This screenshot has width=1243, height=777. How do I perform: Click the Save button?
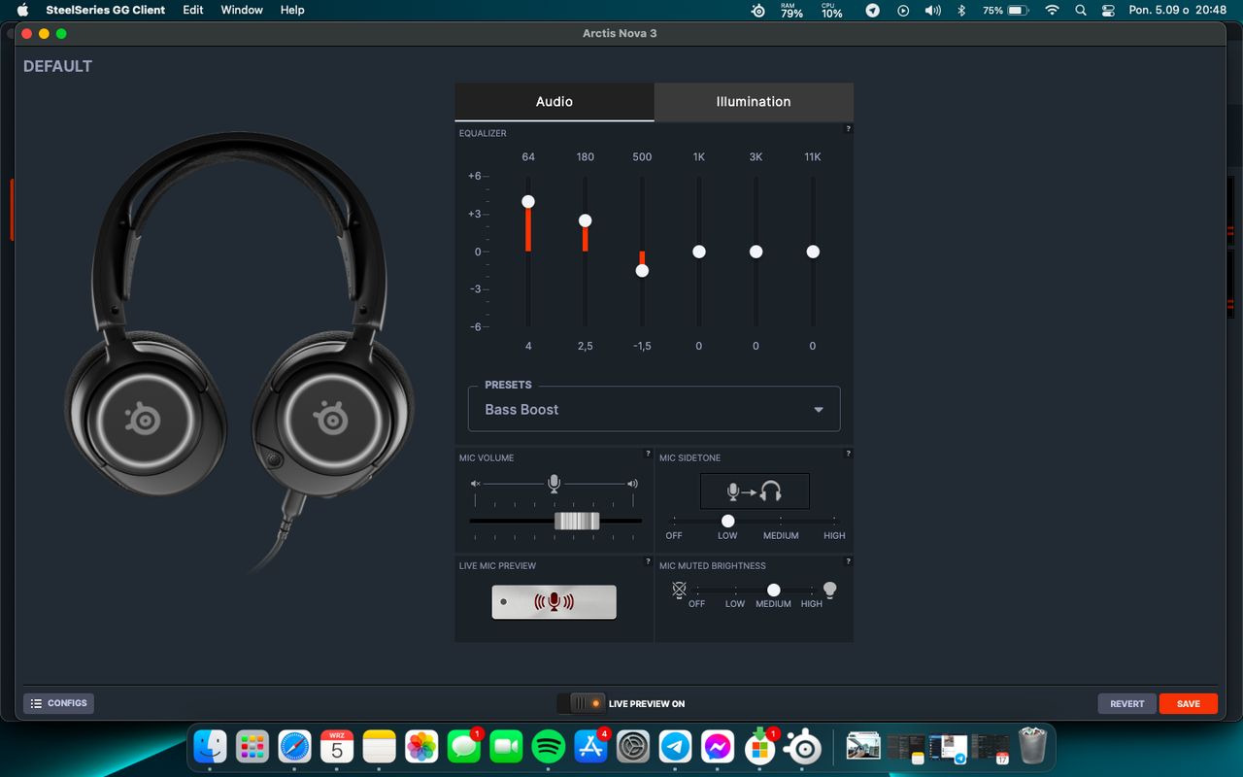tap(1189, 703)
